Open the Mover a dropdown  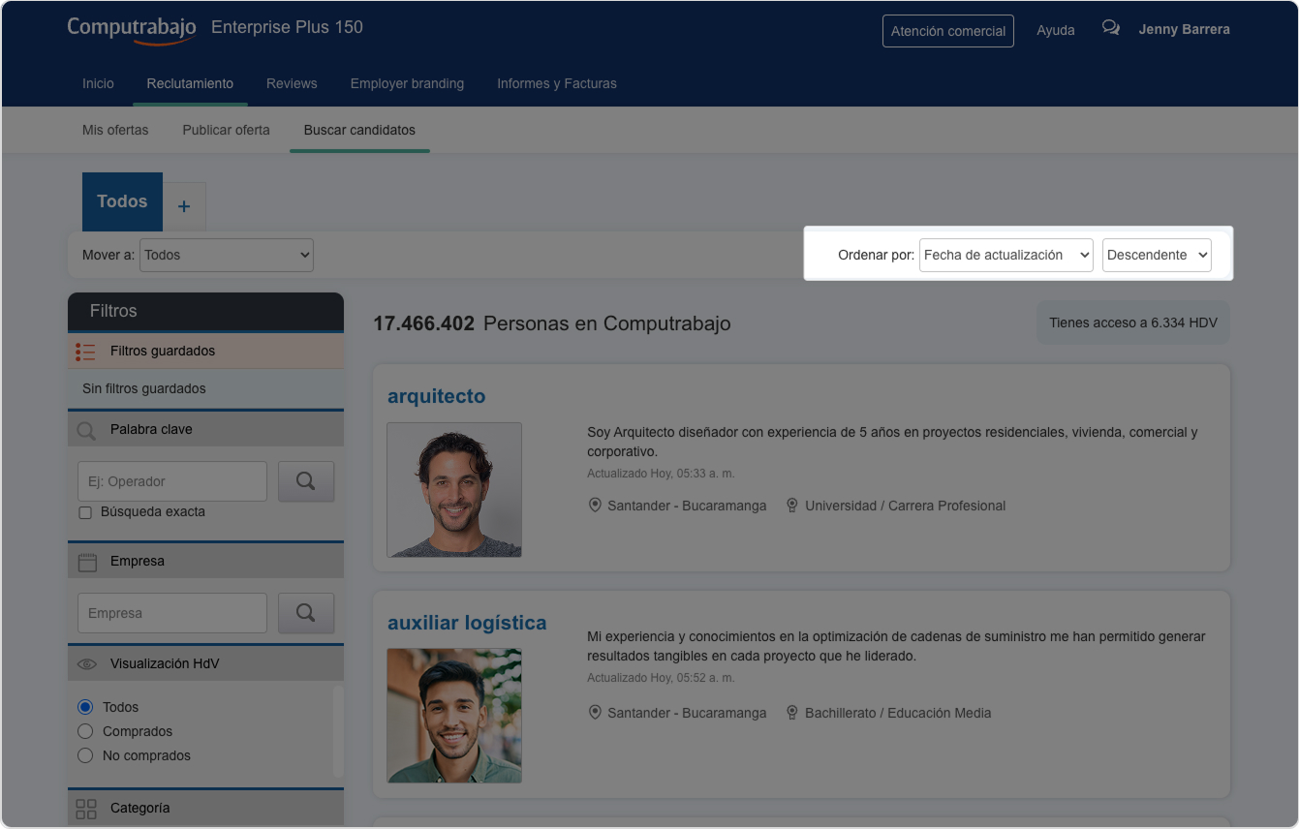[x=227, y=255]
